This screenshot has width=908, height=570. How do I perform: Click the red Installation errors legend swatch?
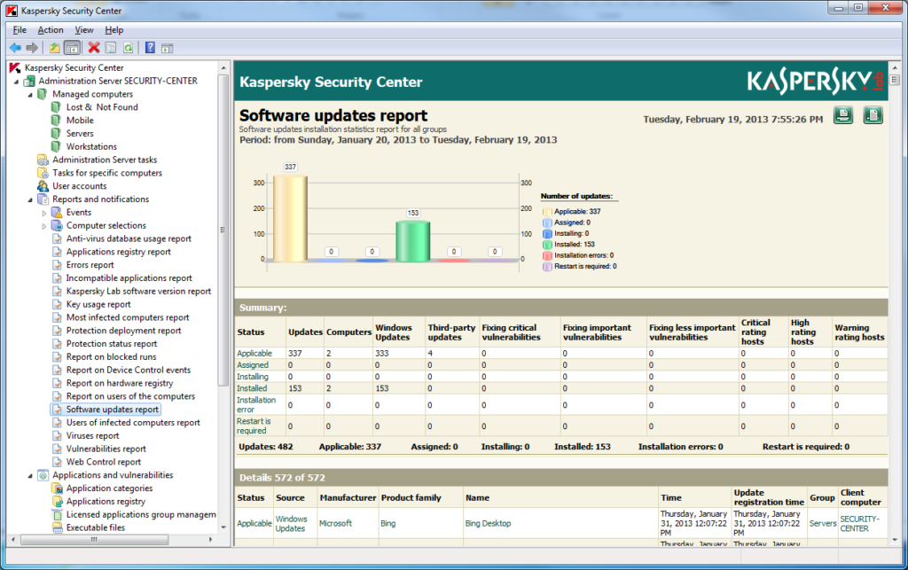[x=546, y=256]
